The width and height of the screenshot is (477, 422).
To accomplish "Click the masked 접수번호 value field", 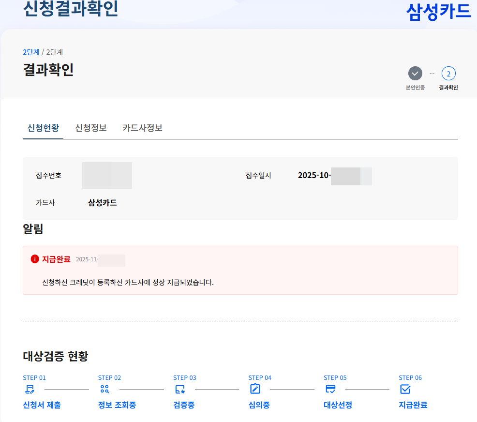I will pos(107,175).
